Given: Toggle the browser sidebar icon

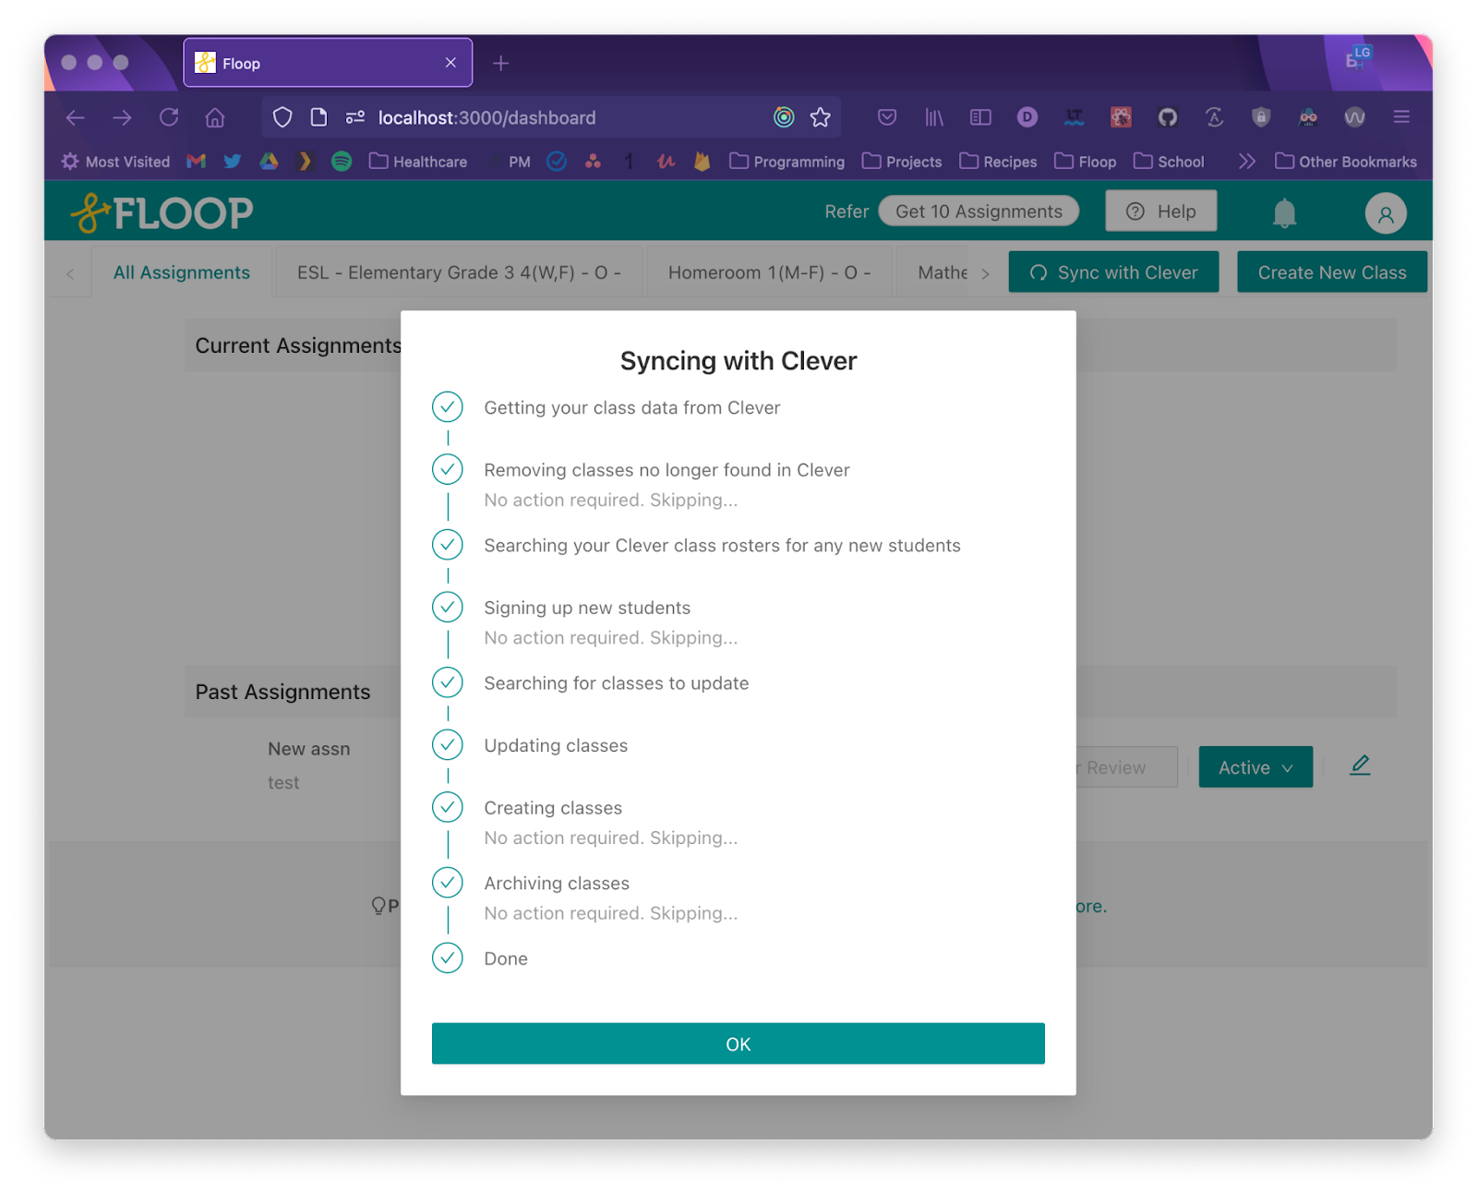Looking at the screenshot, I should pos(980,117).
